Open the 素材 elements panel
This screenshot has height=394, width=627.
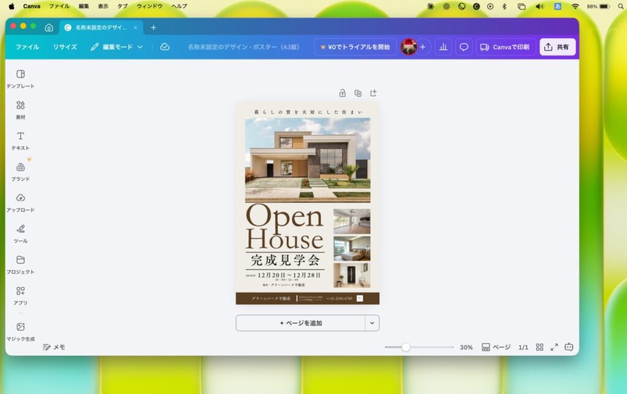[20, 109]
